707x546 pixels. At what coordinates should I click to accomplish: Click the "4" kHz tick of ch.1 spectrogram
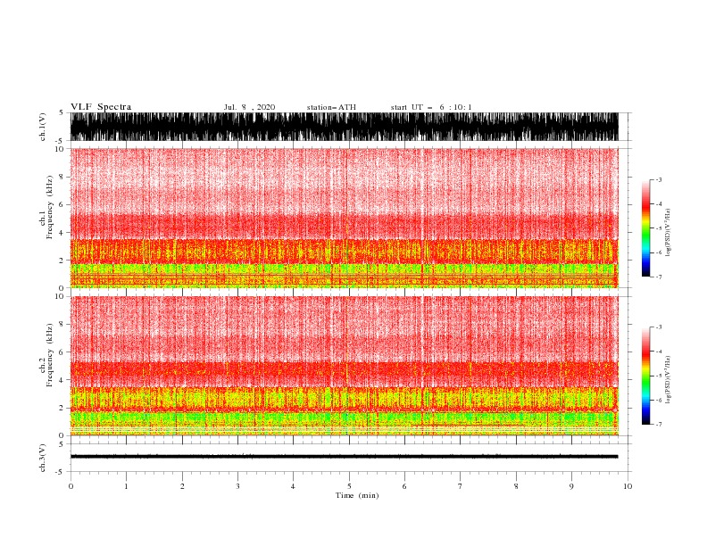pos(62,233)
